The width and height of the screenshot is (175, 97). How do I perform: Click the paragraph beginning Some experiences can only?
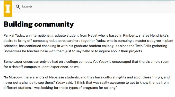coord(86,64)
